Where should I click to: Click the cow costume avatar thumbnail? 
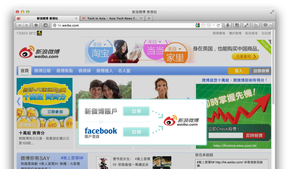pos(104,163)
